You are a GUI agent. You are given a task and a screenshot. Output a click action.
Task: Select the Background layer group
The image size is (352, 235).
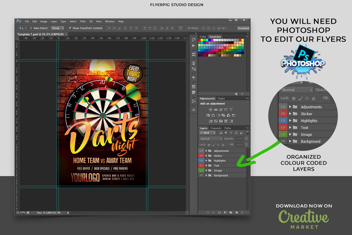(x=221, y=175)
